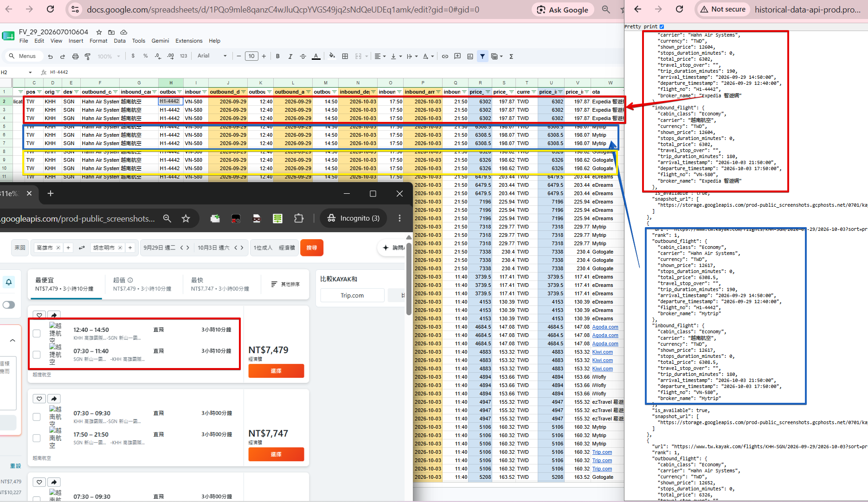Undo the last action in Sheets

(x=50, y=57)
